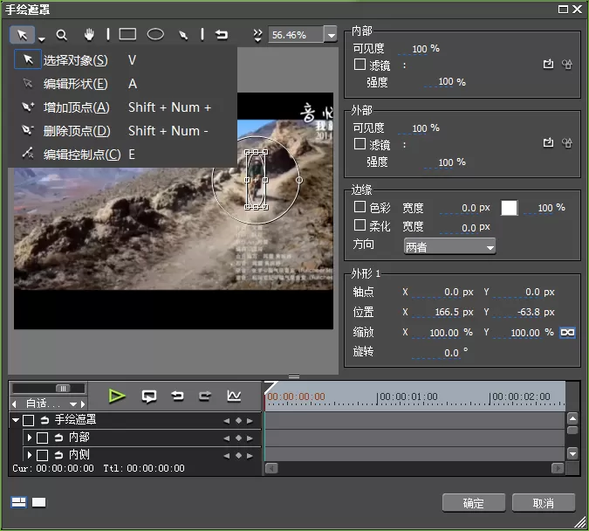Enable 滤镜 checkbox in 内部 section
Image resolution: width=589 pixels, height=531 pixels.
(360, 65)
